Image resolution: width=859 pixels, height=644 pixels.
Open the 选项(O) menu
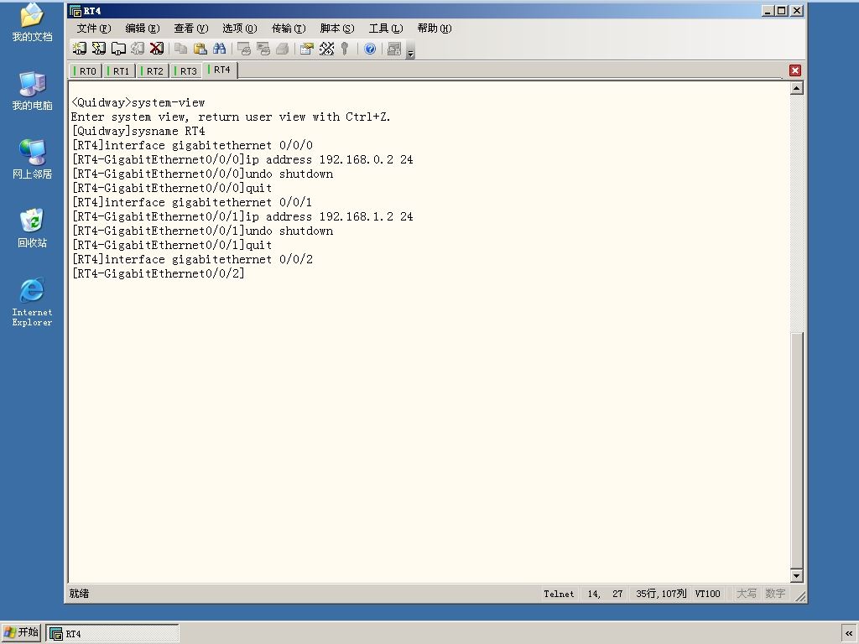[239, 29]
